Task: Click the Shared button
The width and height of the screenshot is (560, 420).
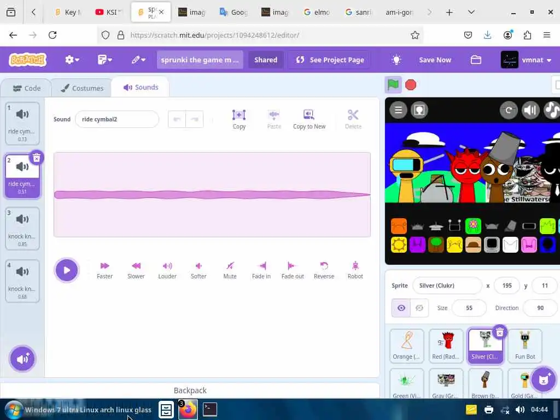Action: (266, 60)
